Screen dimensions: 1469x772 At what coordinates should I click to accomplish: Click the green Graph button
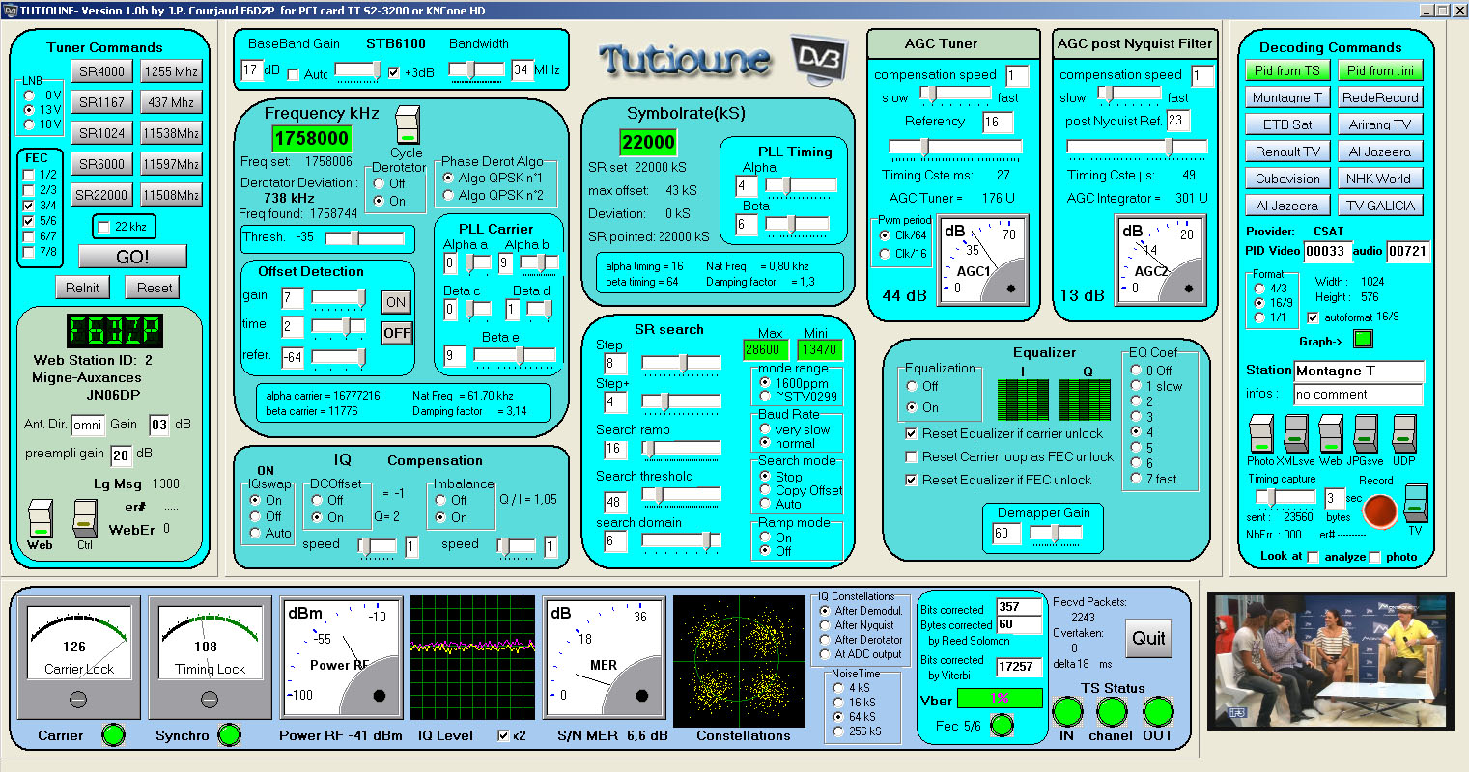coord(1363,340)
